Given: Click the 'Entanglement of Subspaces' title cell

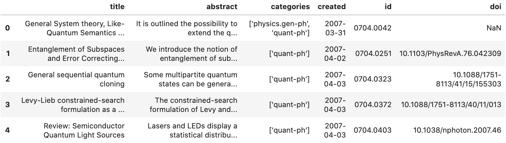Looking at the screenshot, I should coord(76,54).
